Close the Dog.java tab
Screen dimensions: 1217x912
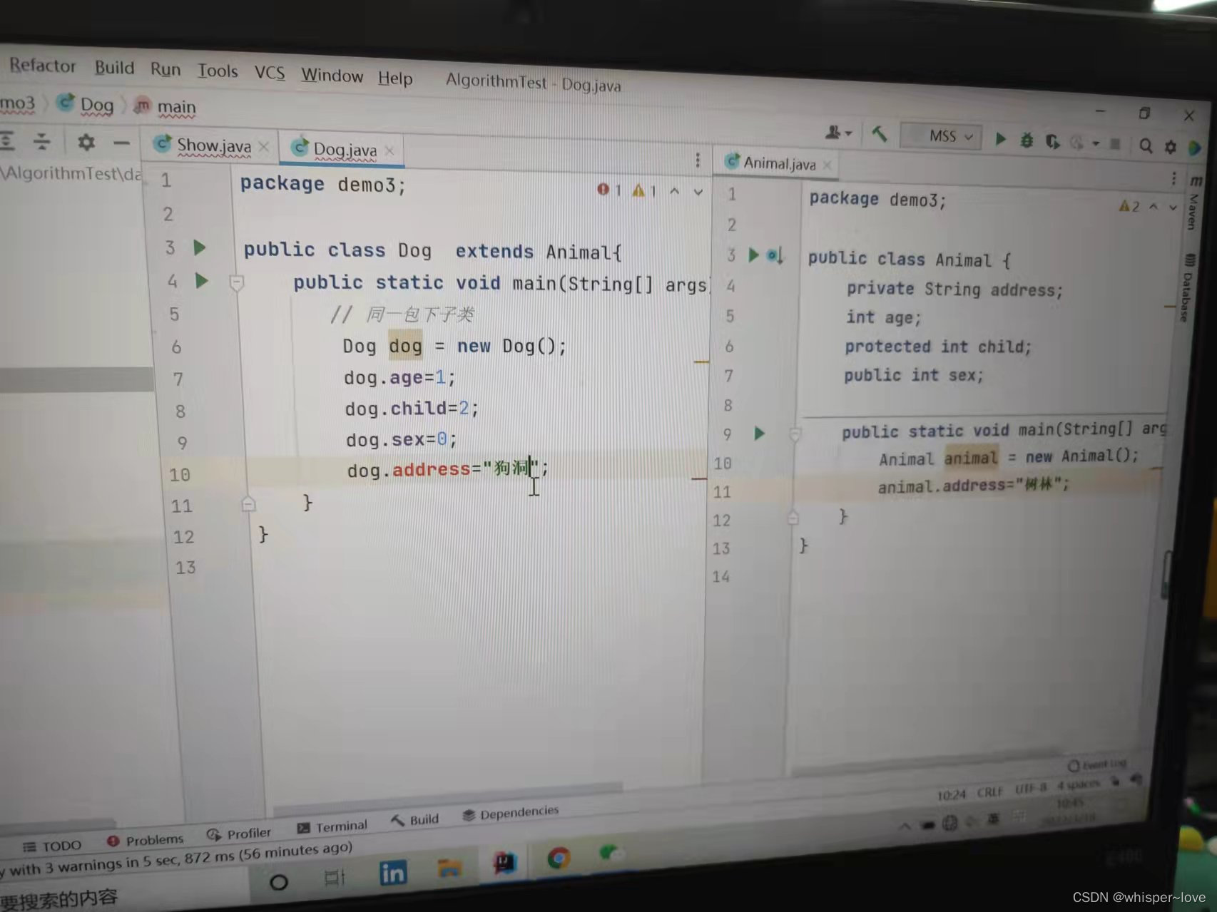click(x=389, y=150)
